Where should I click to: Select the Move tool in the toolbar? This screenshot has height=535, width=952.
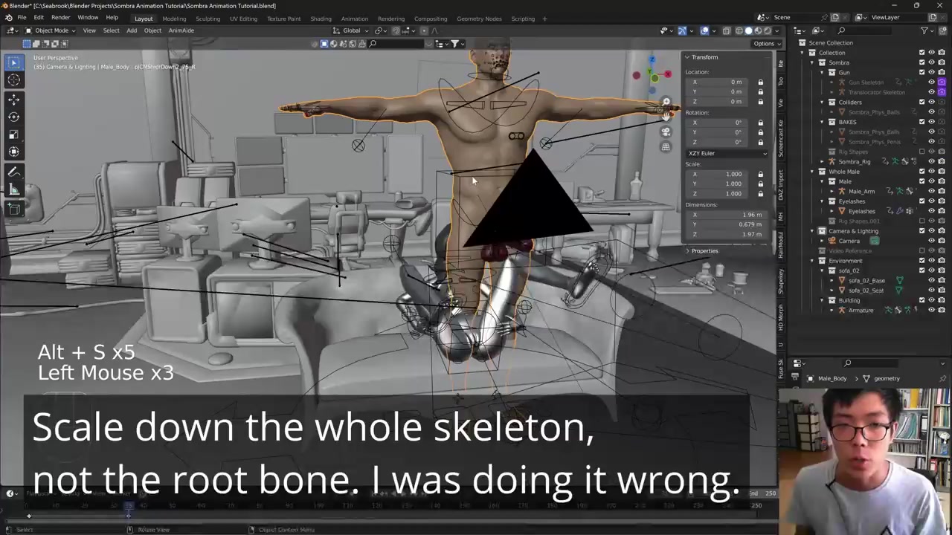[x=13, y=98]
